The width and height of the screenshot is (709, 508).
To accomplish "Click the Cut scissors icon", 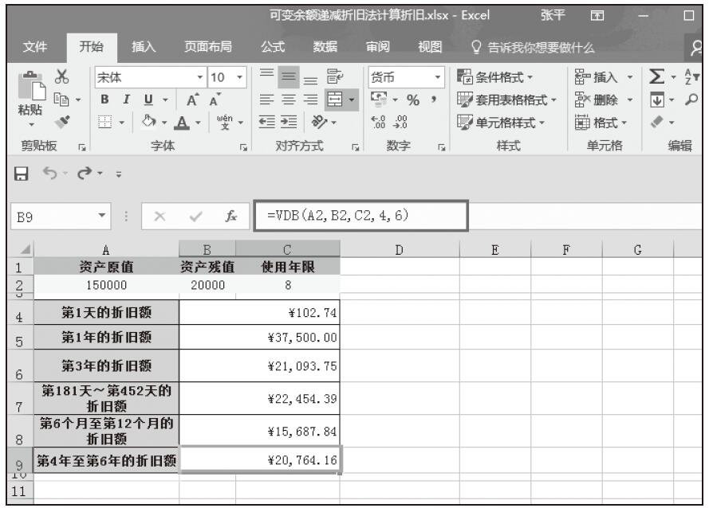I will point(57,79).
